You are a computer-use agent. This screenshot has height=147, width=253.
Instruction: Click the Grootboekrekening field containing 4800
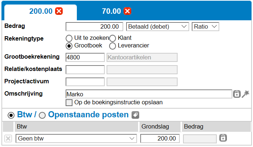[x=85, y=57]
